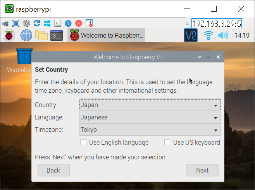Click the 14:19 clock in the panel
This screenshot has height=190, width=255.
(242, 35)
